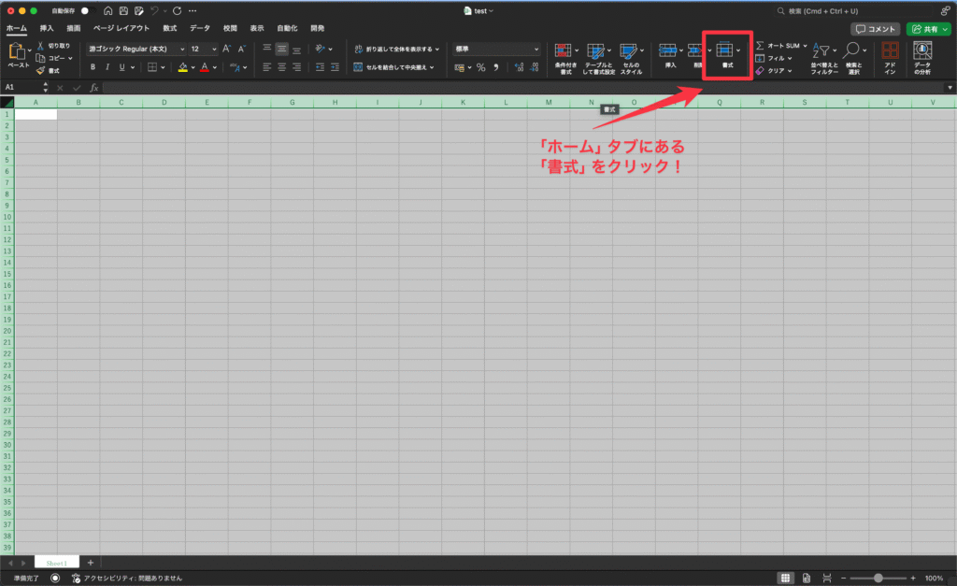
Task: Click the zoom in plus button
Action: [913, 579]
